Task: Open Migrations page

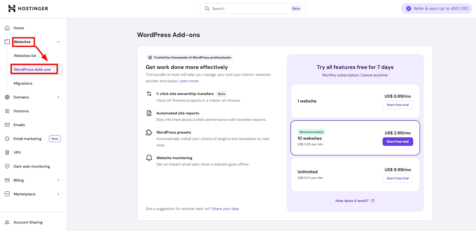Action: [x=23, y=83]
